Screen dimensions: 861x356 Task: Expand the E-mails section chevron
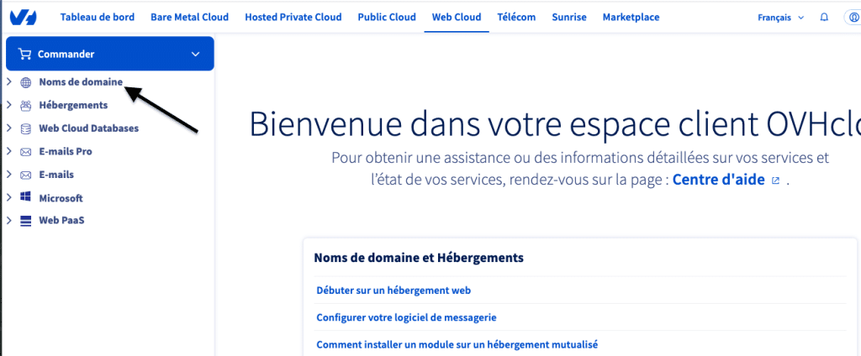(8, 175)
